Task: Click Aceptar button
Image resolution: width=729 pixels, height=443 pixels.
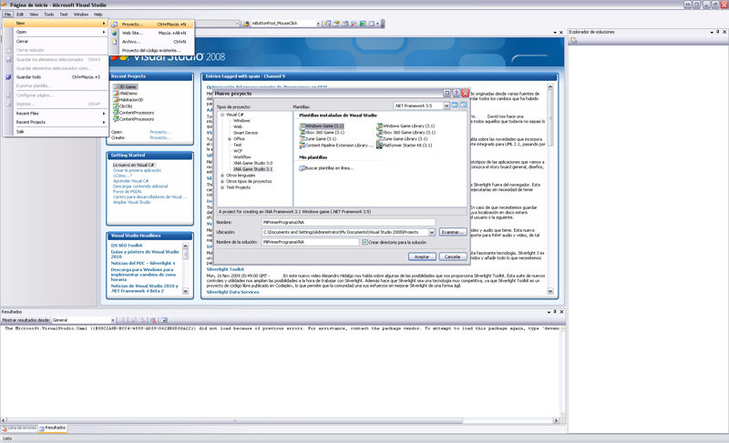Action: pos(422,257)
